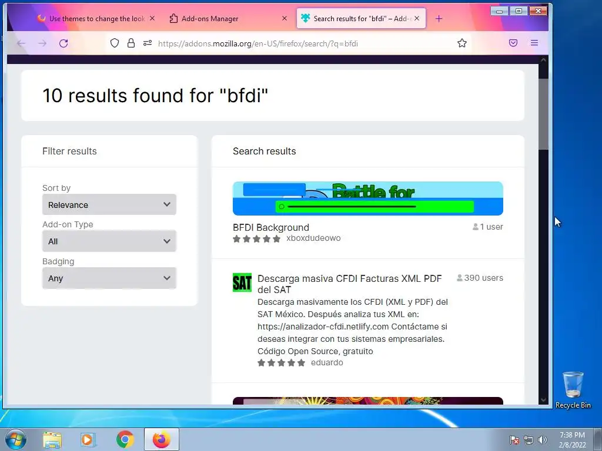This screenshot has width=602, height=451.
Task: Click '390 users' count
Action: click(480, 278)
